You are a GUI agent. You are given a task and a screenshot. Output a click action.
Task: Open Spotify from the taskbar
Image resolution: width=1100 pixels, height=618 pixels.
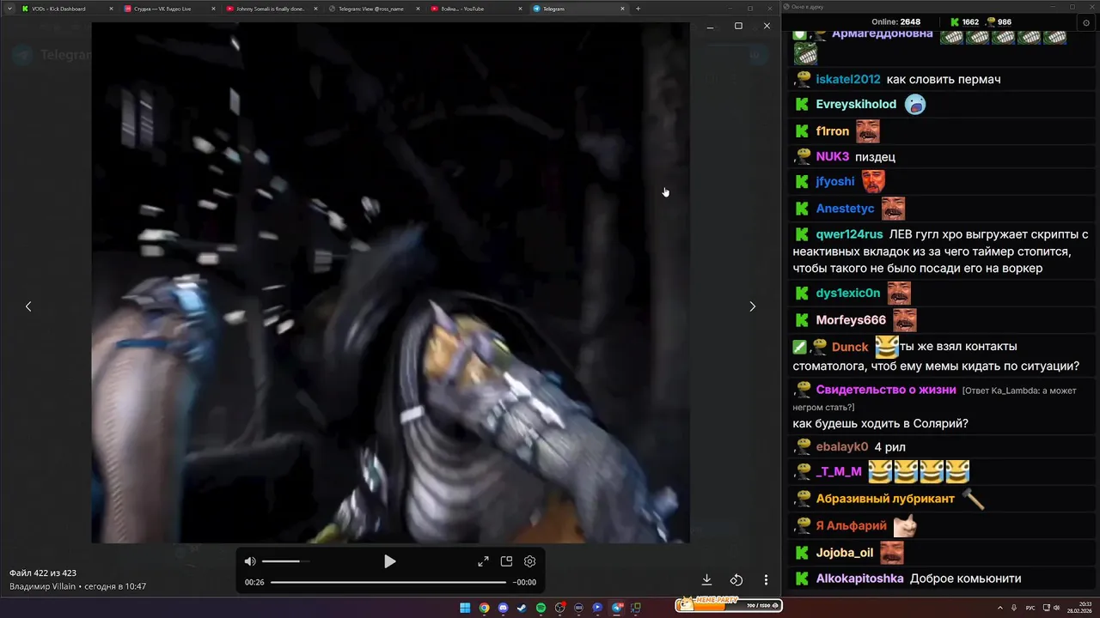click(541, 608)
